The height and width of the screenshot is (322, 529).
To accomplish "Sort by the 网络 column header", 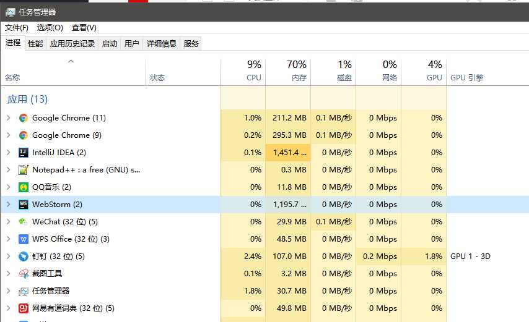I will 378,72.
